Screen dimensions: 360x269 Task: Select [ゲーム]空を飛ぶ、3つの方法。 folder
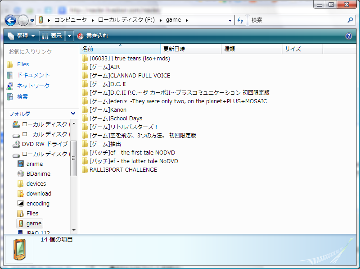pos(143,136)
